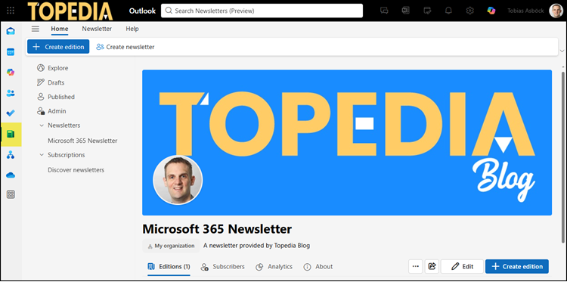The height and width of the screenshot is (282, 567).
Task: Click the Outlook app name
Action: pyautogui.click(x=142, y=11)
